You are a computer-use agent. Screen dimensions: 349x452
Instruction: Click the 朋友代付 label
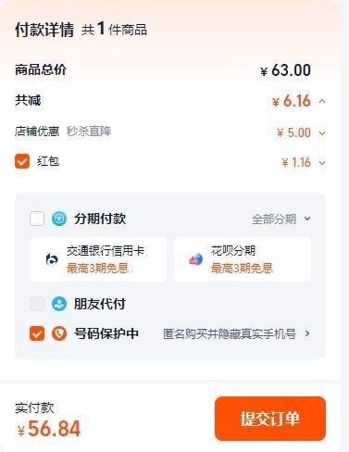coord(100,304)
